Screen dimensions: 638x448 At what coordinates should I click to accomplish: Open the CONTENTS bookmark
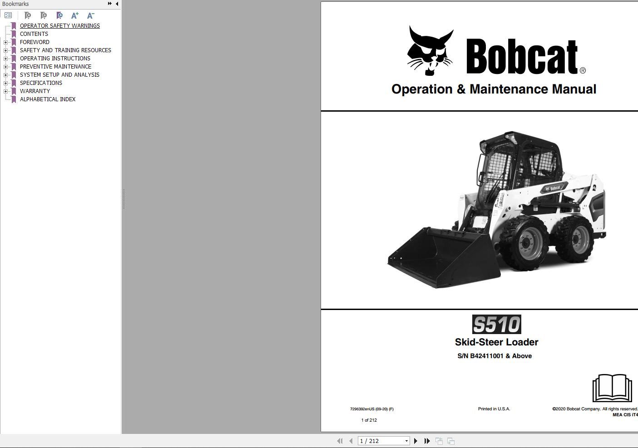tap(34, 34)
